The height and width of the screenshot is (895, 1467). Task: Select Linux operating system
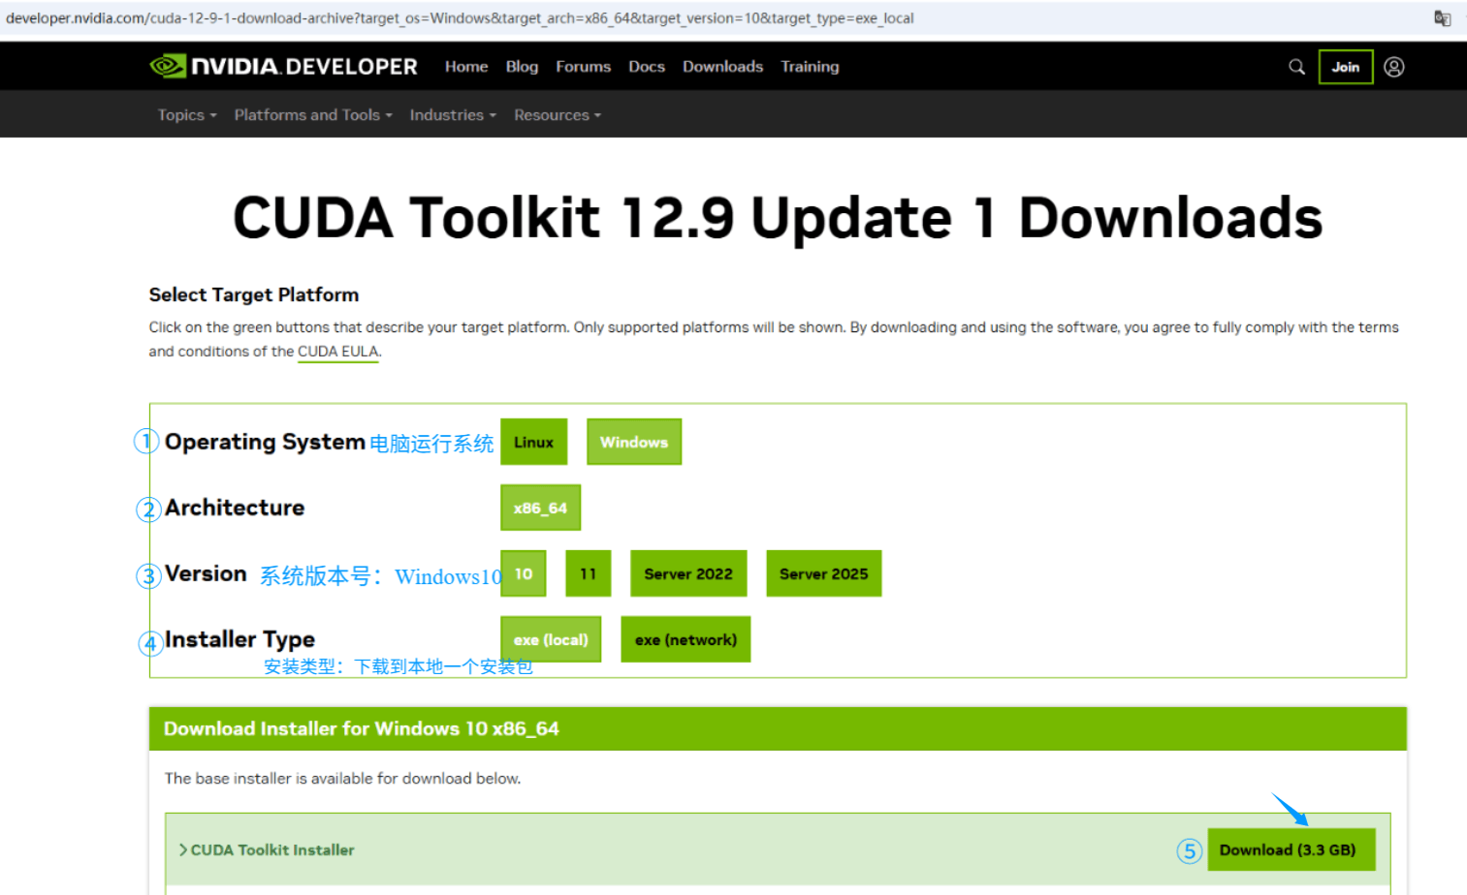tap(533, 442)
